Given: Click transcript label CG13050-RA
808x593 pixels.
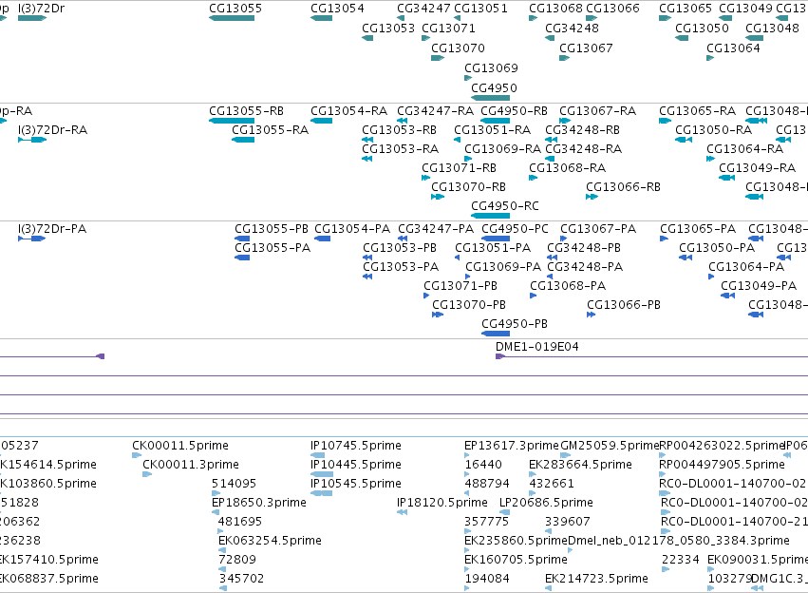Looking at the screenshot, I should 714,130.
